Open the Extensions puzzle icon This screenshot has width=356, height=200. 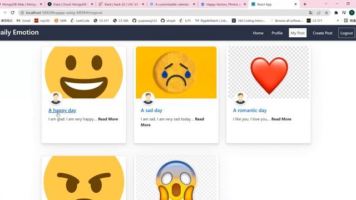336,13
